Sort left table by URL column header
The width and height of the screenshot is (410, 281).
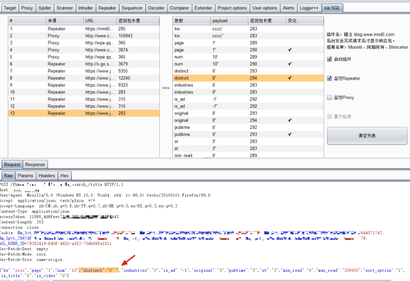point(100,21)
